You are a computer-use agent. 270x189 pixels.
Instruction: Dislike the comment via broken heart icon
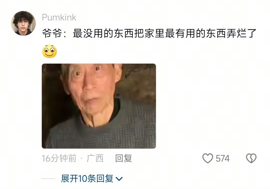tap(251, 158)
